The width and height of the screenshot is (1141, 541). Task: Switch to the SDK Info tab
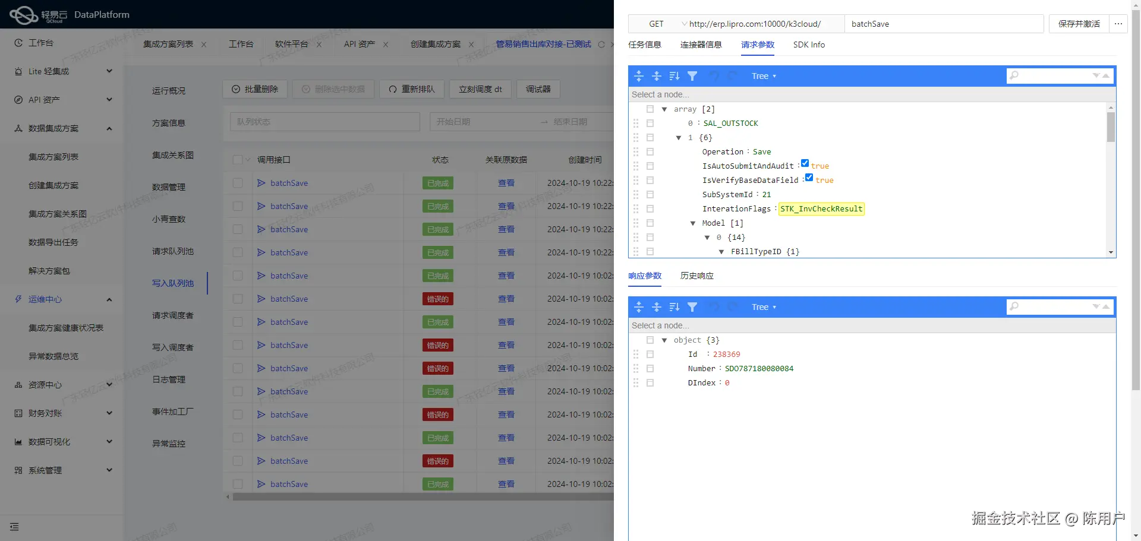point(809,45)
